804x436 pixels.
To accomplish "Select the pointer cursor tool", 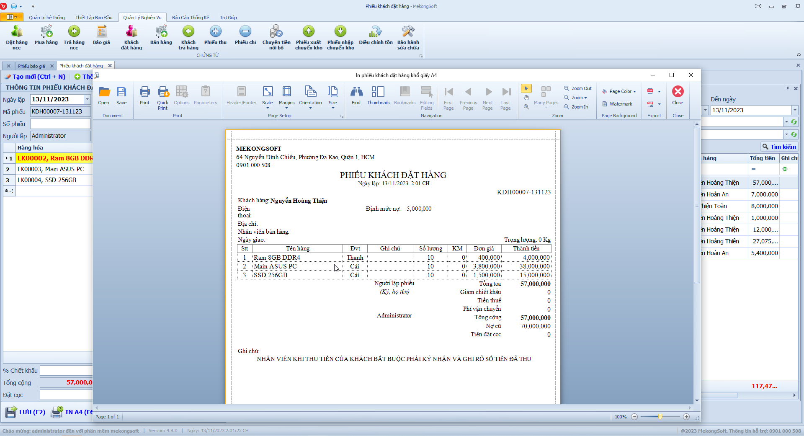I will (x=526, y=88).
